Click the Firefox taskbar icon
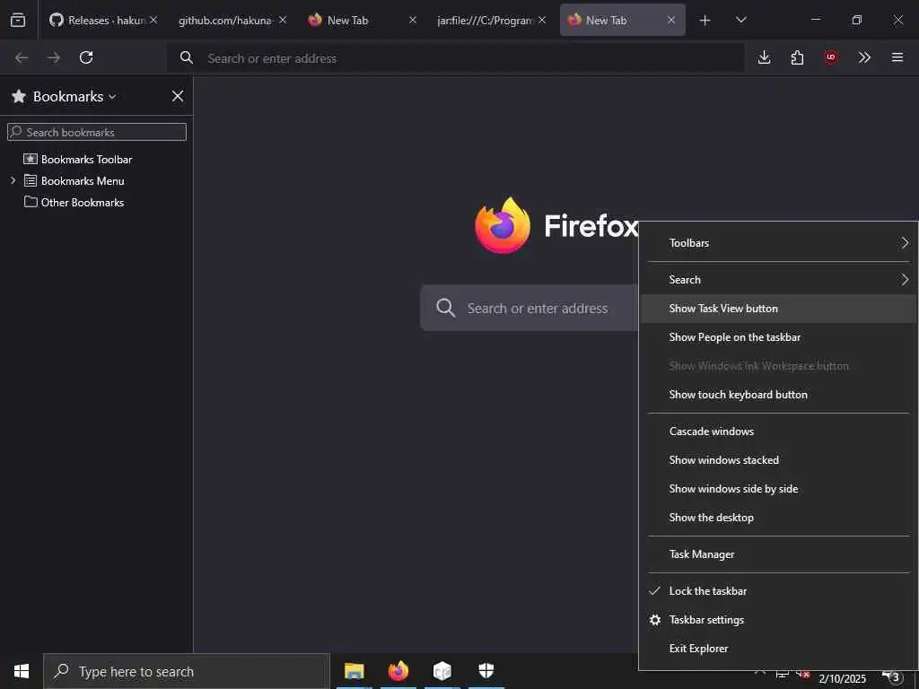The width and height of the screenshot is (919, 689). click(x=398, y=671)
